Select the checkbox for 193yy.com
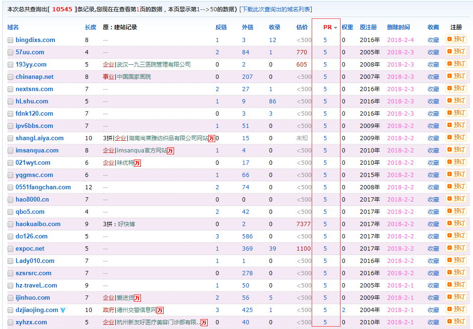Screen dimensions: 473x329 tap(10, 65)
